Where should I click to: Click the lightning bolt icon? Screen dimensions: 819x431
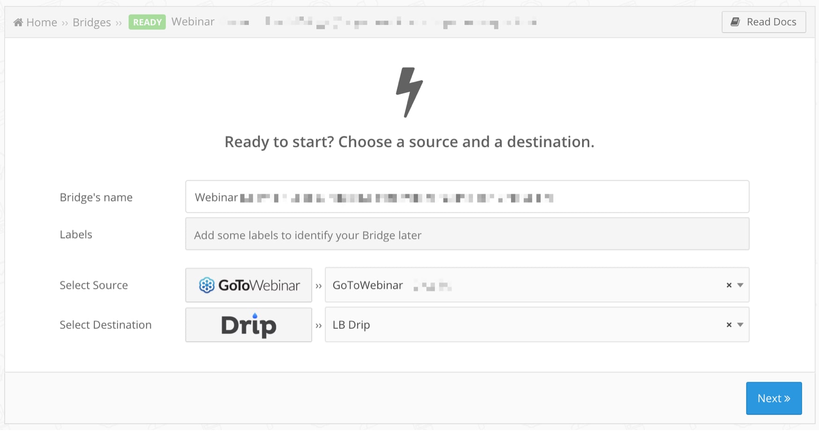click(x=409, y=92)
